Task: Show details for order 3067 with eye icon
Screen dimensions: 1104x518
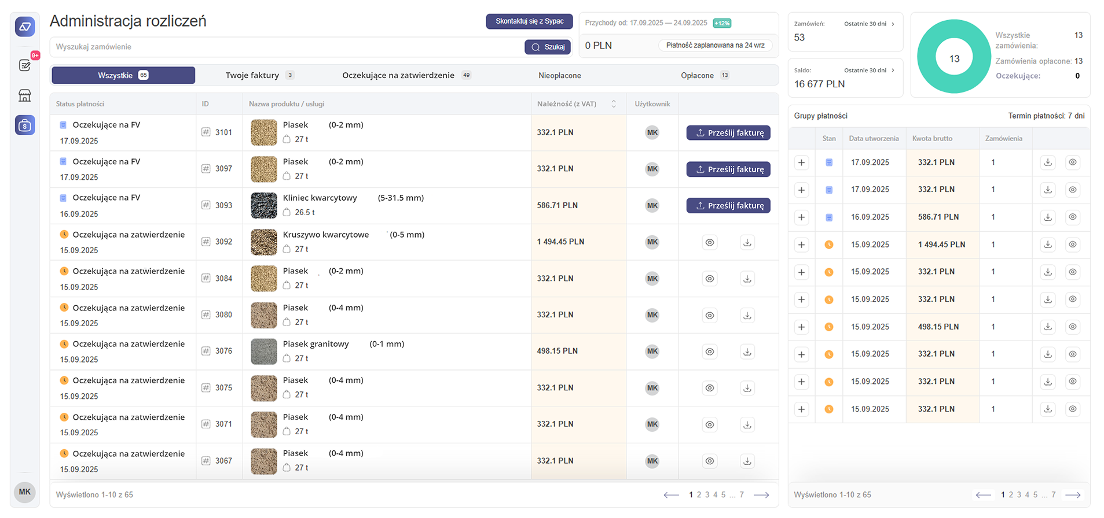Action: [710, 461]
